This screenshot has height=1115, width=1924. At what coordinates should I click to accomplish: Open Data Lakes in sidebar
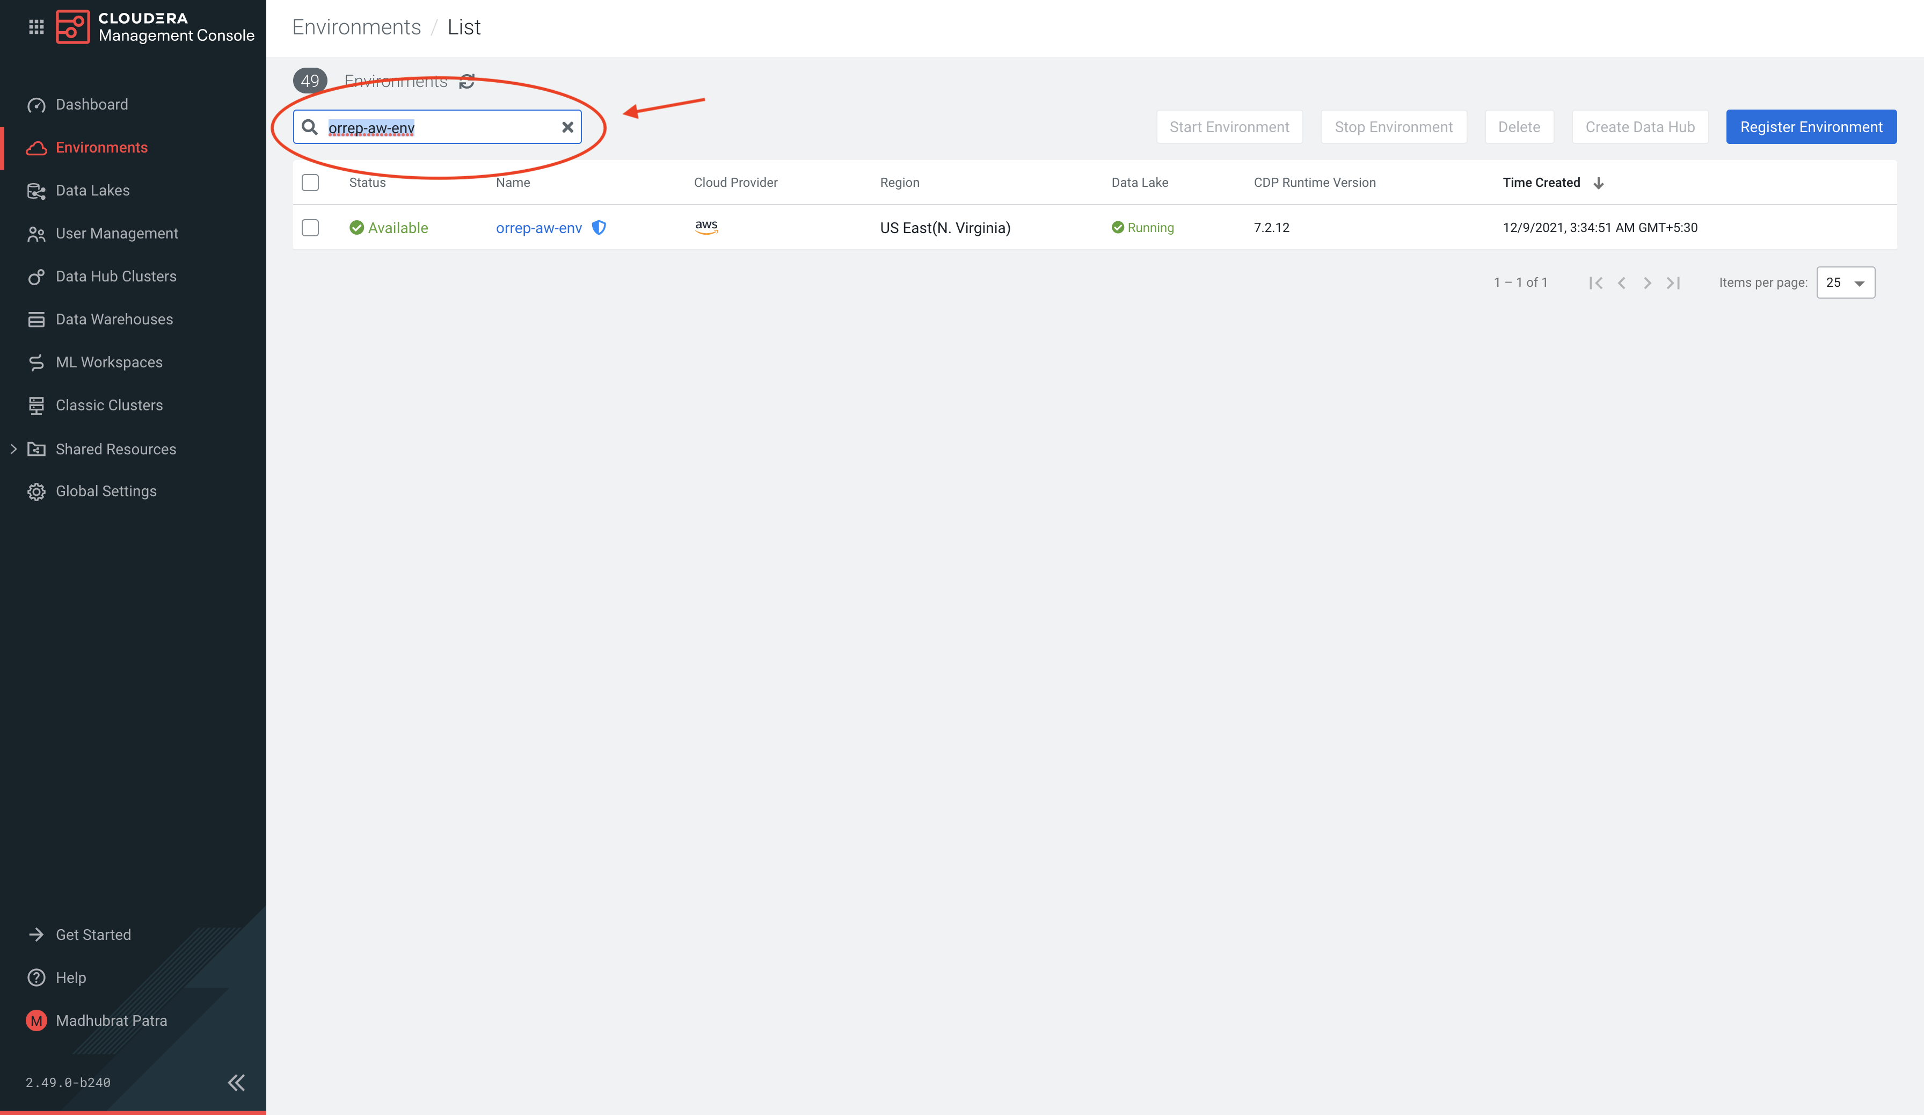tap(92, 190)
